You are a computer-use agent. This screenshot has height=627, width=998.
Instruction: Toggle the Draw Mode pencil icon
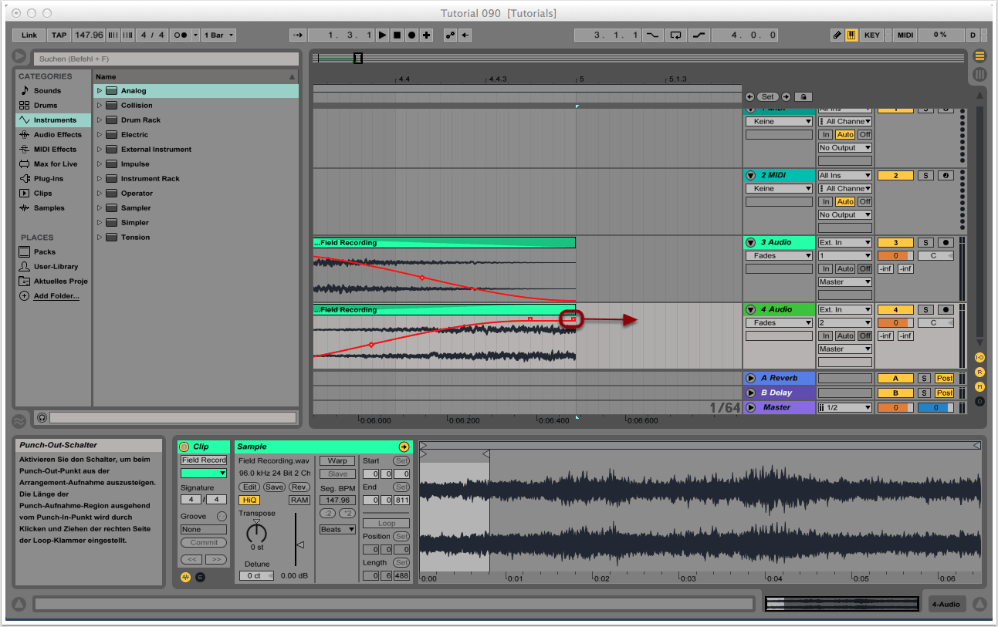[837, 35]
